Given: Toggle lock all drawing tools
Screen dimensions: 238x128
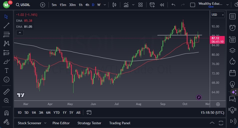Looking at the screenshot, I should [x=6, y=122].
